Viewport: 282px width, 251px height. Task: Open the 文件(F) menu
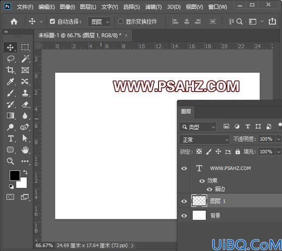point(25,7)
